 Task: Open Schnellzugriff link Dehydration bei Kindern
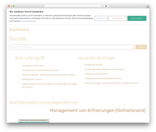click(x=33, y=66)
